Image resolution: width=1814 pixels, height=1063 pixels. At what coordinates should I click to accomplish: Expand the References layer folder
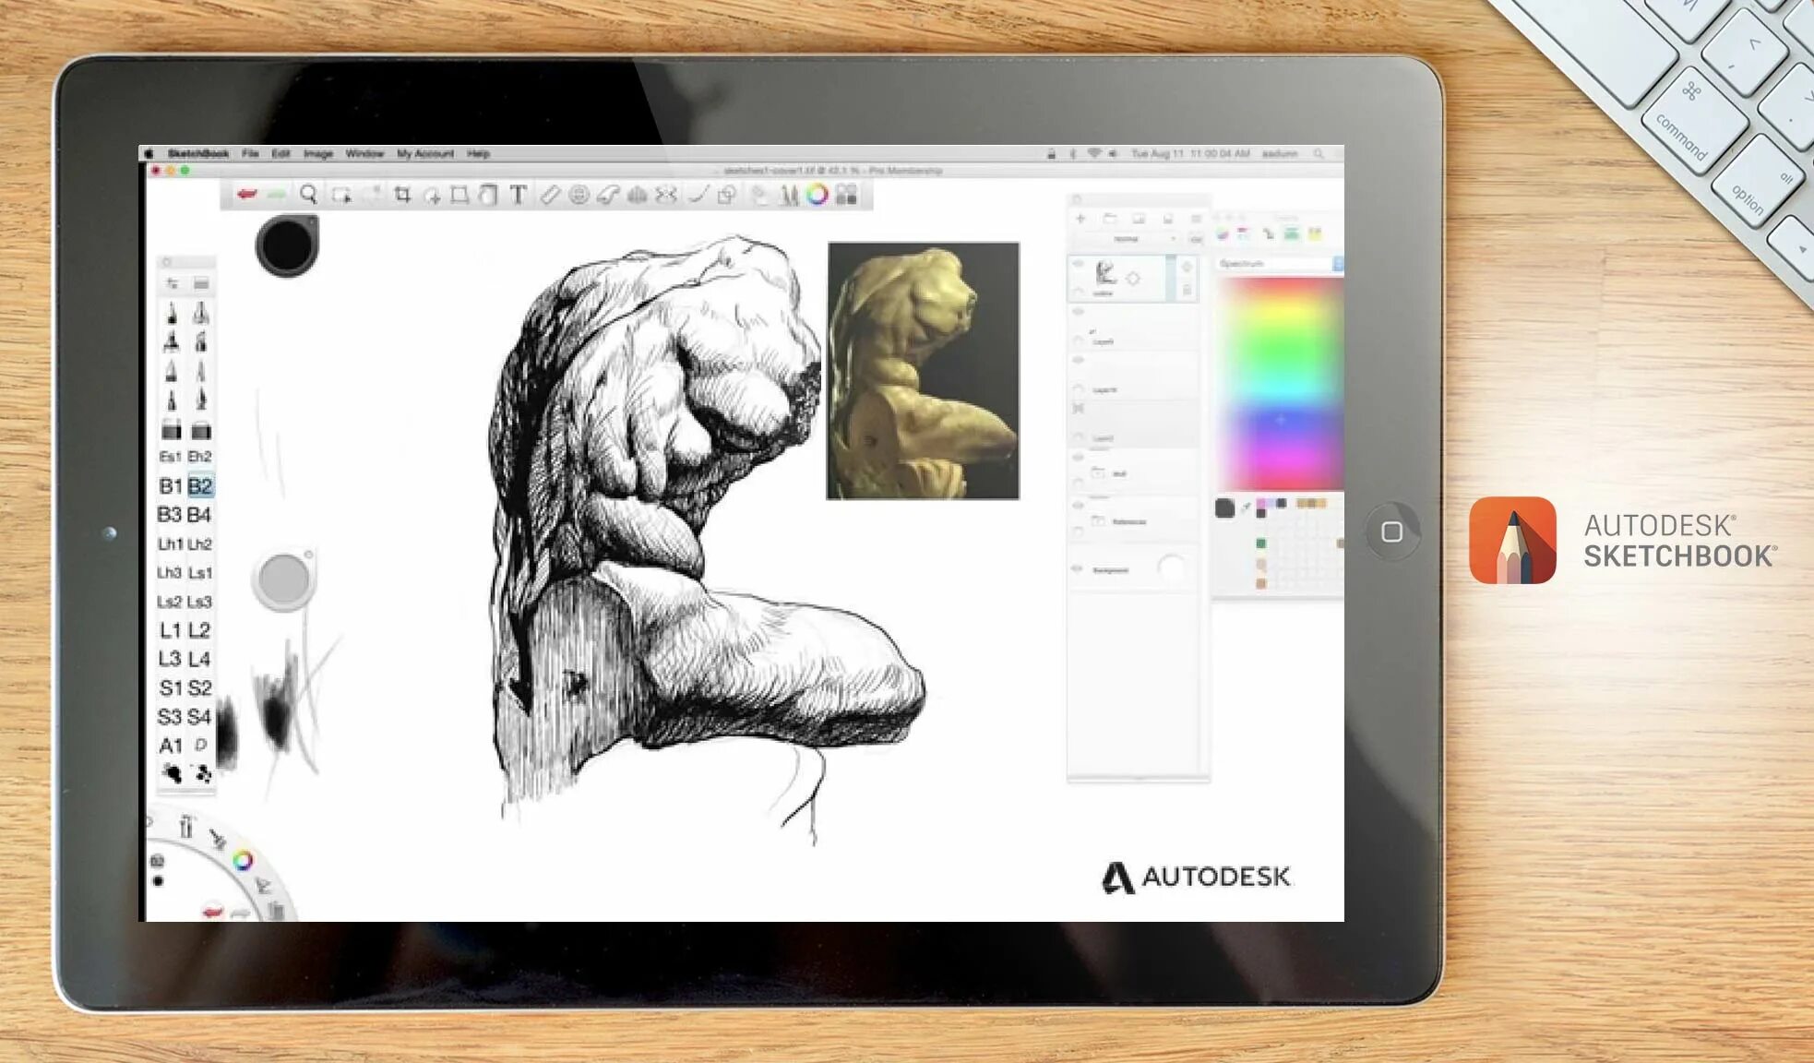click(x=1098, y=521)
